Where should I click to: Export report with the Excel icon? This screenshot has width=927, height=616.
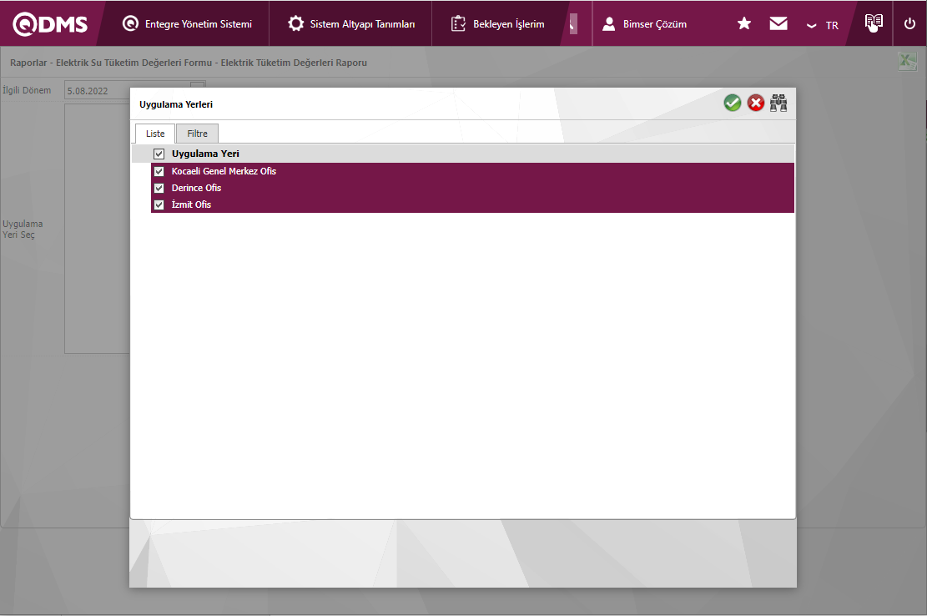[x=908, y=62]
